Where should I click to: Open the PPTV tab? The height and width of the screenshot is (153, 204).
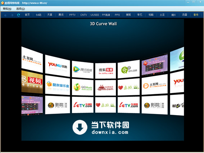coord(72,15)
